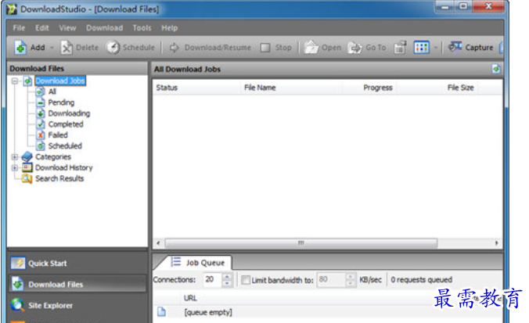Expand the Download History tree node
Viewport: 529px width, 323px height.
(15, 167)
